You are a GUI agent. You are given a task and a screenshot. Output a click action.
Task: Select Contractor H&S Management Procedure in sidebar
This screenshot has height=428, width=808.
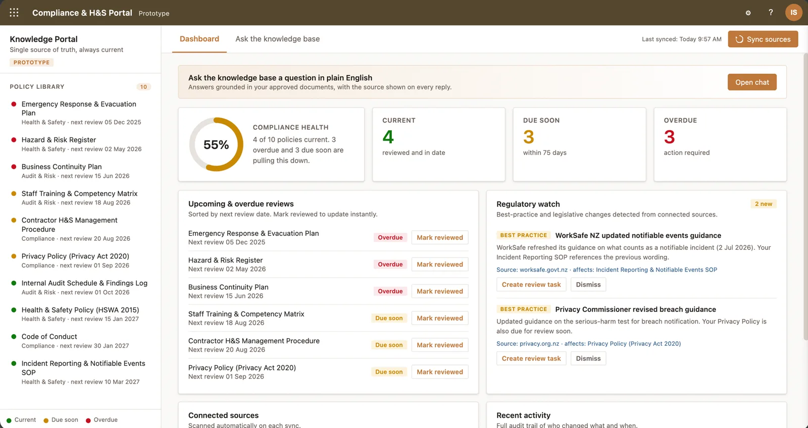click(81, 229)
